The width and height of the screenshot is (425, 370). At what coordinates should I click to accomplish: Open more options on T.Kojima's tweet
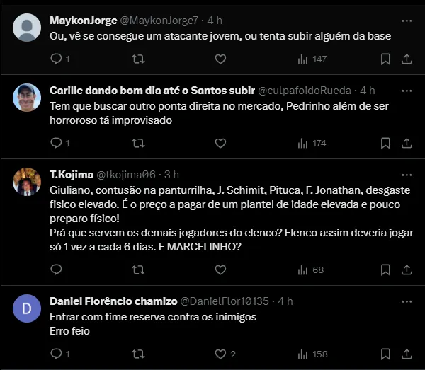click(x=407, y=175)
